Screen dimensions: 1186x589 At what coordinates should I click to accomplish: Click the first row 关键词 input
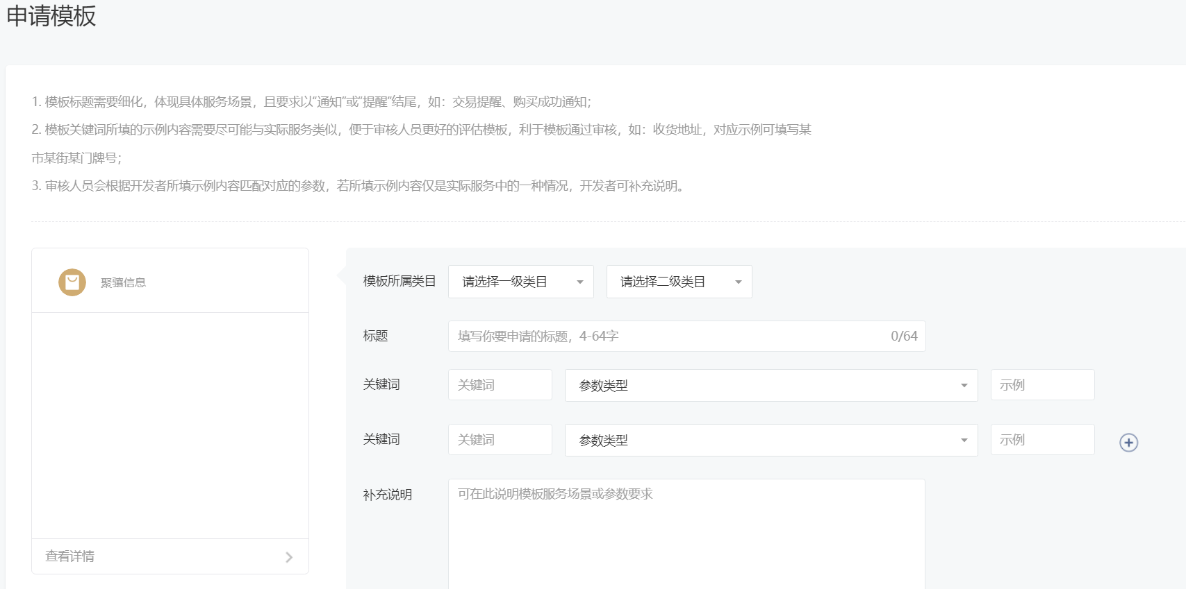[x=500, y=385]
